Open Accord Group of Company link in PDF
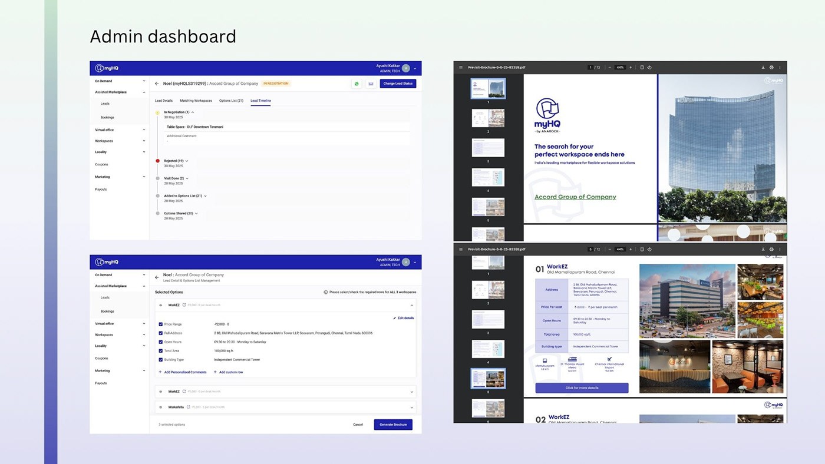 tap(575, 197)
